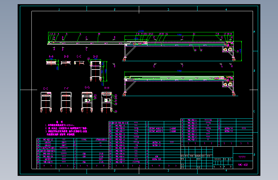Click the C-C section view title

click(79, 56)
